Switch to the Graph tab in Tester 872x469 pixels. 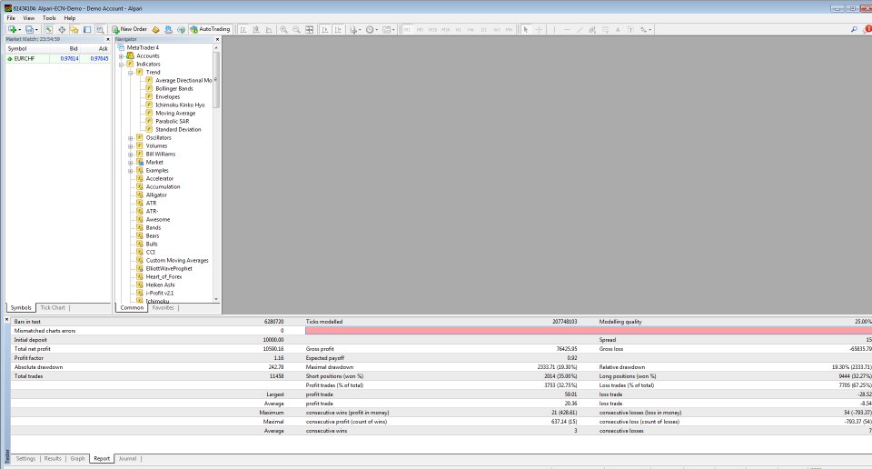coord(77,458)
